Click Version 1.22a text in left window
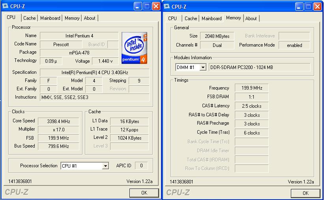The width and height of the screenshot is (324, 200). (x=139, y=181)
